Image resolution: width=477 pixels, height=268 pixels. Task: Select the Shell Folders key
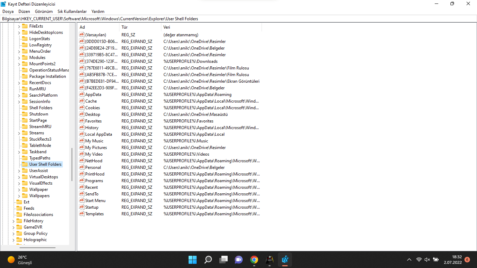coord(41,108)
